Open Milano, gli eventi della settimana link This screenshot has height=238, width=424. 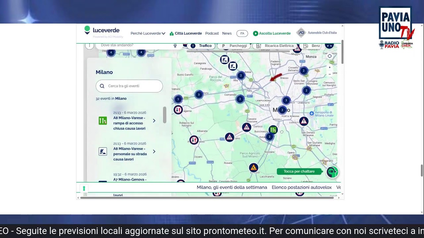(232, 187)
